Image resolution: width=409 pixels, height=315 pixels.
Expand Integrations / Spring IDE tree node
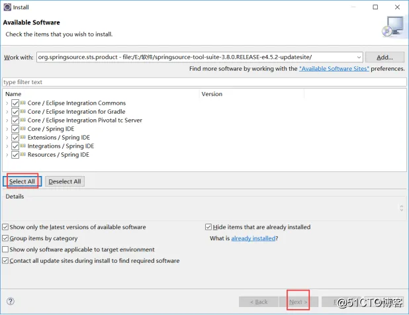(x=7, y=146)
